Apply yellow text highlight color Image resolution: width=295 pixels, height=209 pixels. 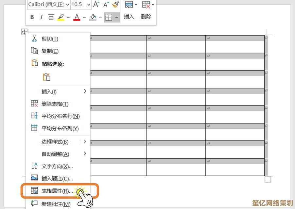(61, 17)
